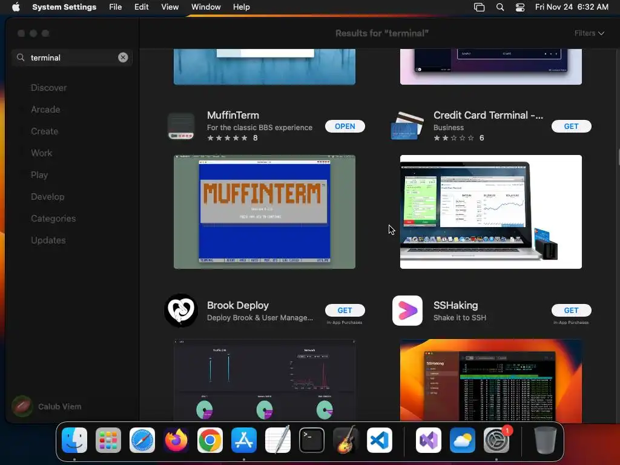Open the Credit Card Terminal app icon
The image size is (620, 465).
tap(407, 126)
